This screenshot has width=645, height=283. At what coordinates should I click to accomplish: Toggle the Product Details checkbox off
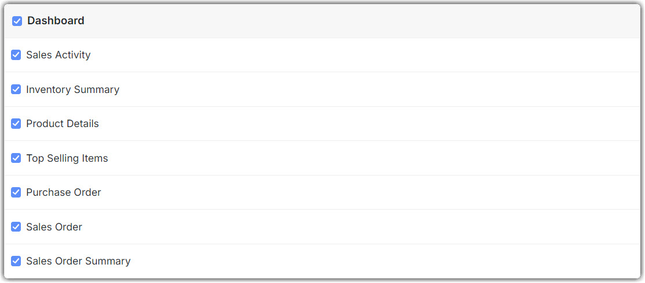(x=16, y=124)
